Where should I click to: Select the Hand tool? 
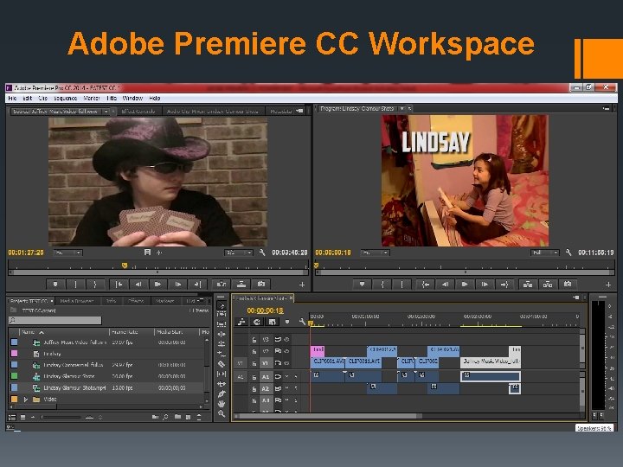point(222,404)
